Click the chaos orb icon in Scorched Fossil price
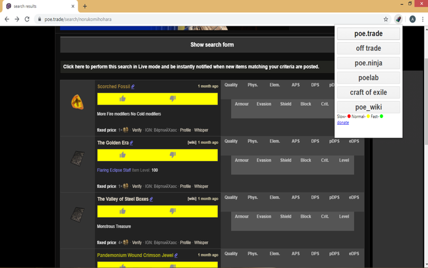Viewport: 428px width, 268px height. (125, 130)
